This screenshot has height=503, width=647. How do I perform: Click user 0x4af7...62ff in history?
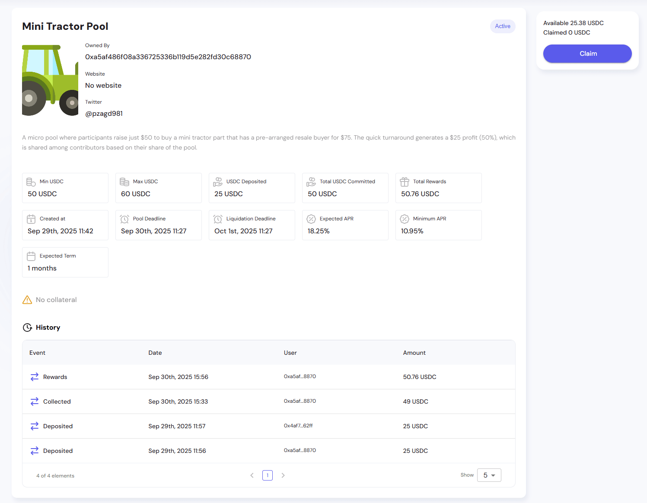(298, 426)
